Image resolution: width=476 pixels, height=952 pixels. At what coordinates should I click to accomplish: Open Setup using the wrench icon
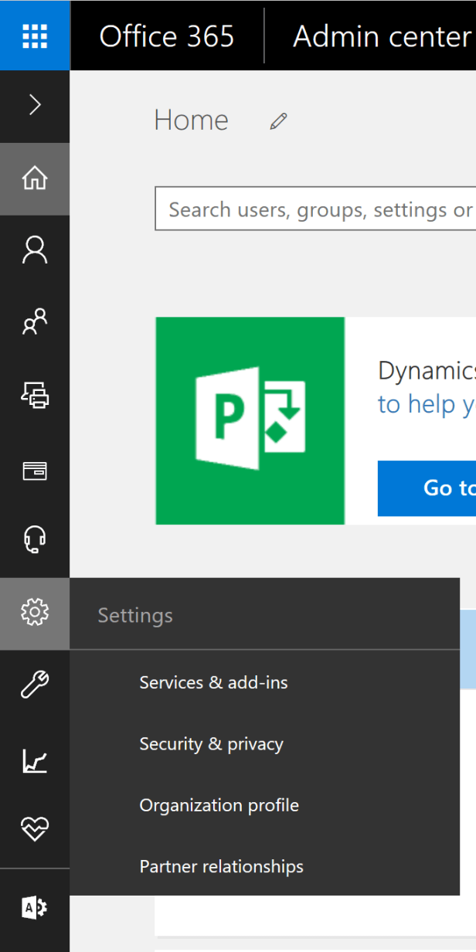coord(35,685)
